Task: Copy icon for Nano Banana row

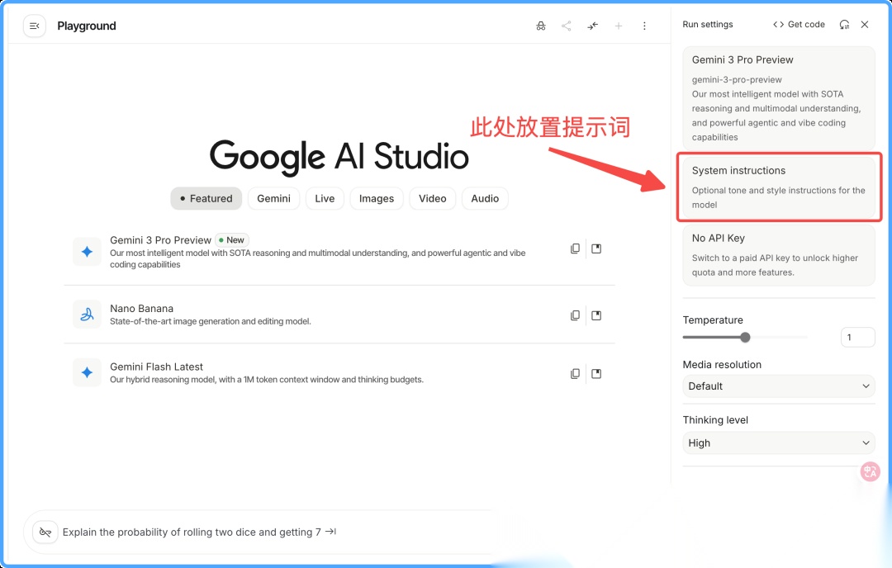Action: point(575,315)
